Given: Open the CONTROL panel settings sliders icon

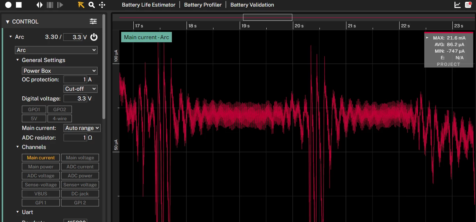Looking at the screenshot, I should pos(93,21).
